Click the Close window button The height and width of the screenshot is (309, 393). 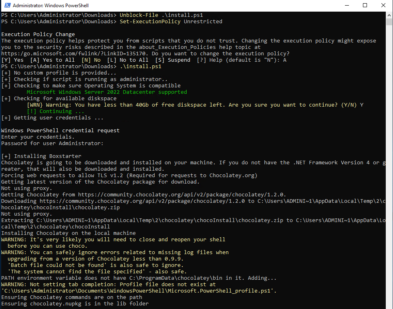383,5
